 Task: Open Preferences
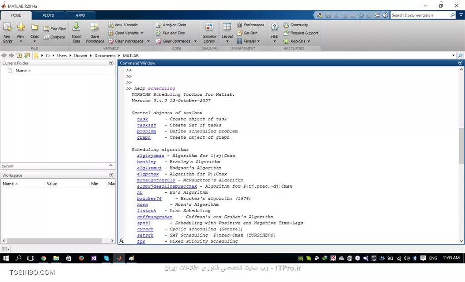point(251,25)
